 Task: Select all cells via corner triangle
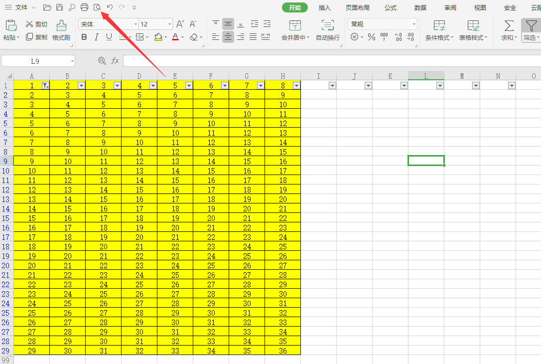[9, 76]
